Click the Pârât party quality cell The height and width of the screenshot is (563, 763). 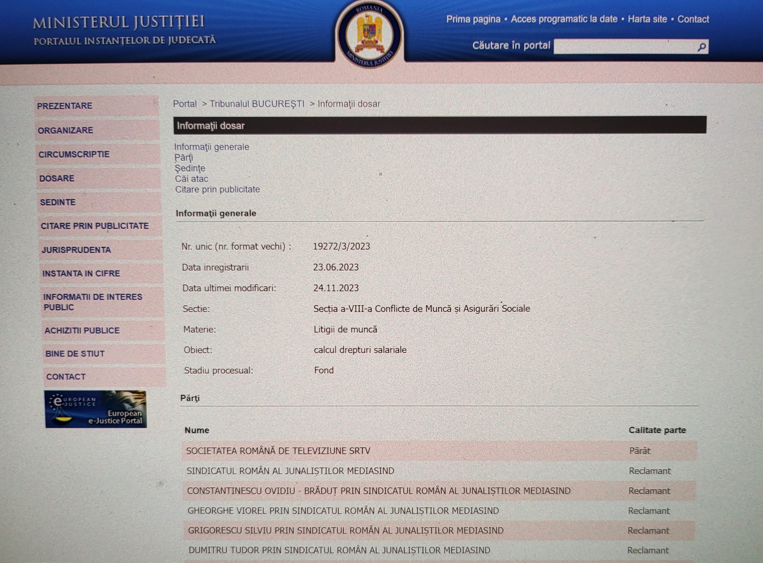click(640, 451)
